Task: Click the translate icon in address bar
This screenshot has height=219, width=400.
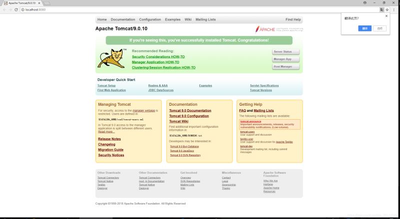Action: coord(381,9)
